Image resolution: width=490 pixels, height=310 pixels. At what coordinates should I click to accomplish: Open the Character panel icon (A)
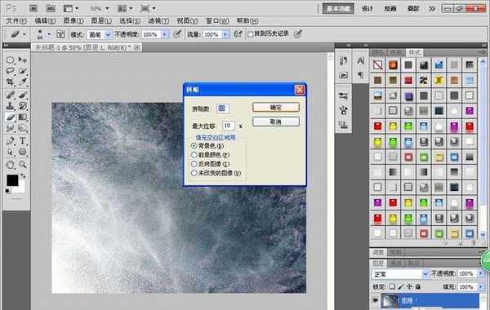click(360, 60)
